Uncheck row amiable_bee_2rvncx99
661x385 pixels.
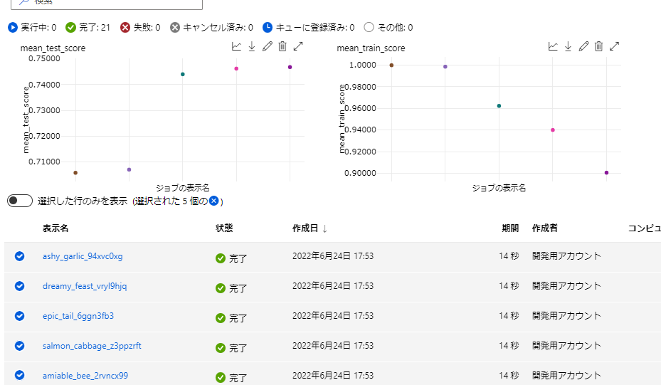click(19, 375)
